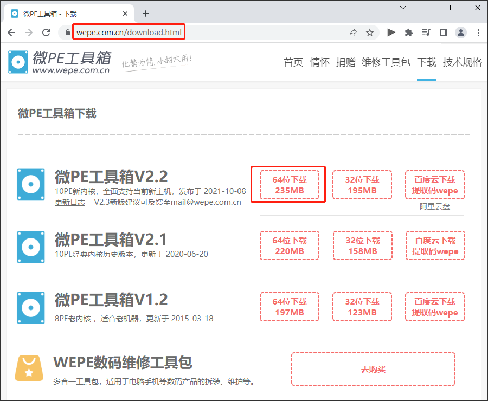Reload the current page

pos(46,33)
